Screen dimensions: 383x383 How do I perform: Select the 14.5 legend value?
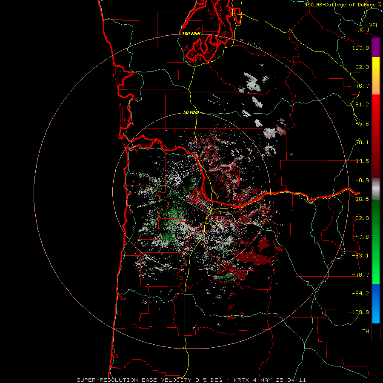(362, 161)
